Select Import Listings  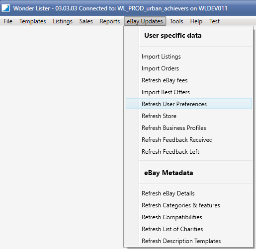click(x=188, y=57)
